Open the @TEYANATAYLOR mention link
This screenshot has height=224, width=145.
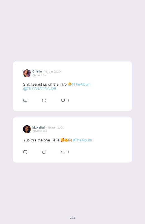[x=40, y=89]
